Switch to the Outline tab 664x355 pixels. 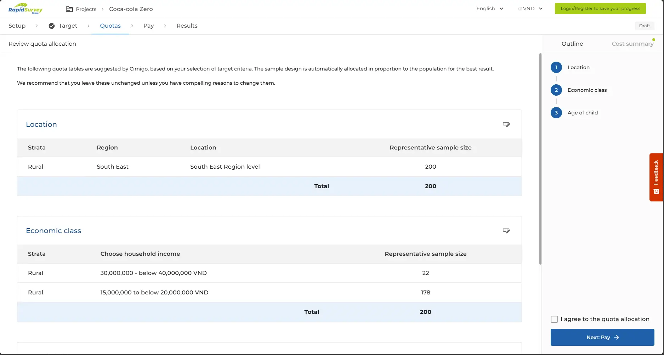572,44
